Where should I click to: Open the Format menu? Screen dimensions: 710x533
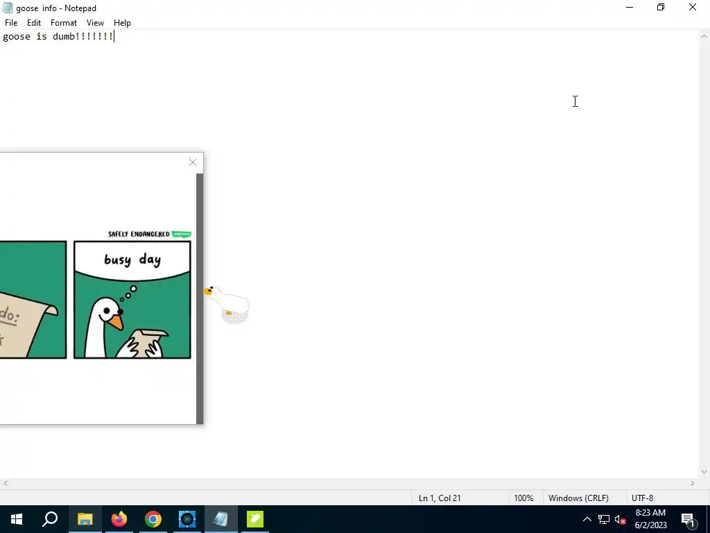click(x=63, y=23)
